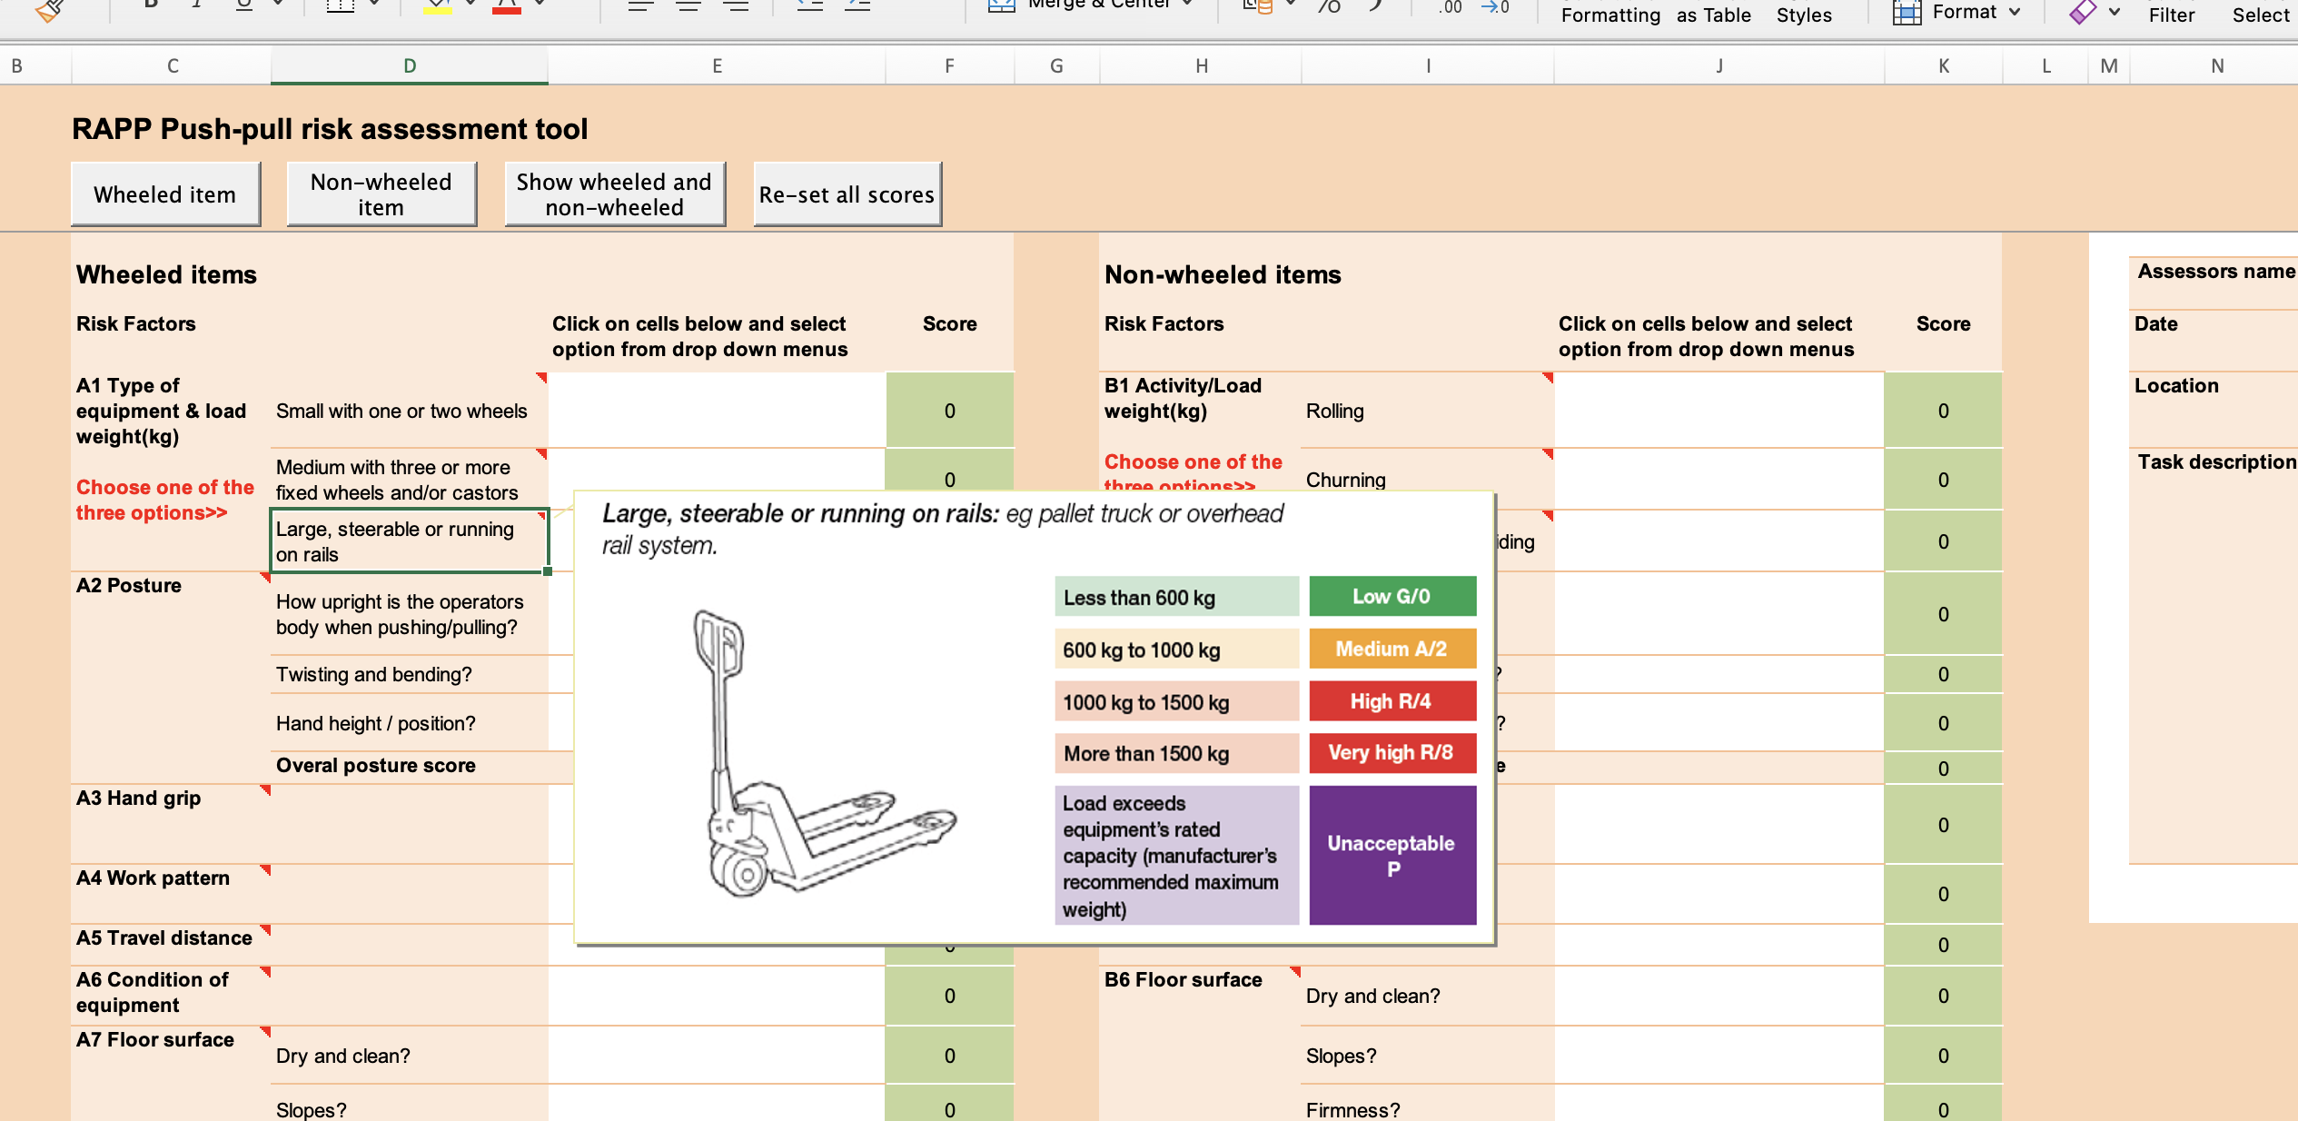Click the purple Unacceptable P box in popup
The image size is (2298, 1121).
tap(1392, 856)
